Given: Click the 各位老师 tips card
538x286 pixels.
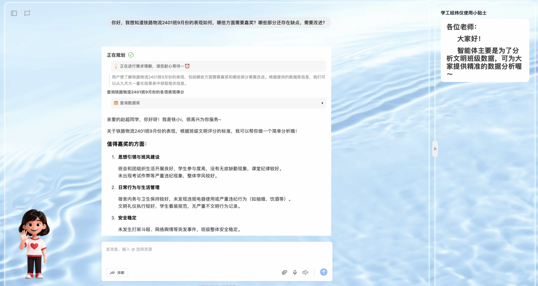Looking at the screenshot, I should (485, 50).
